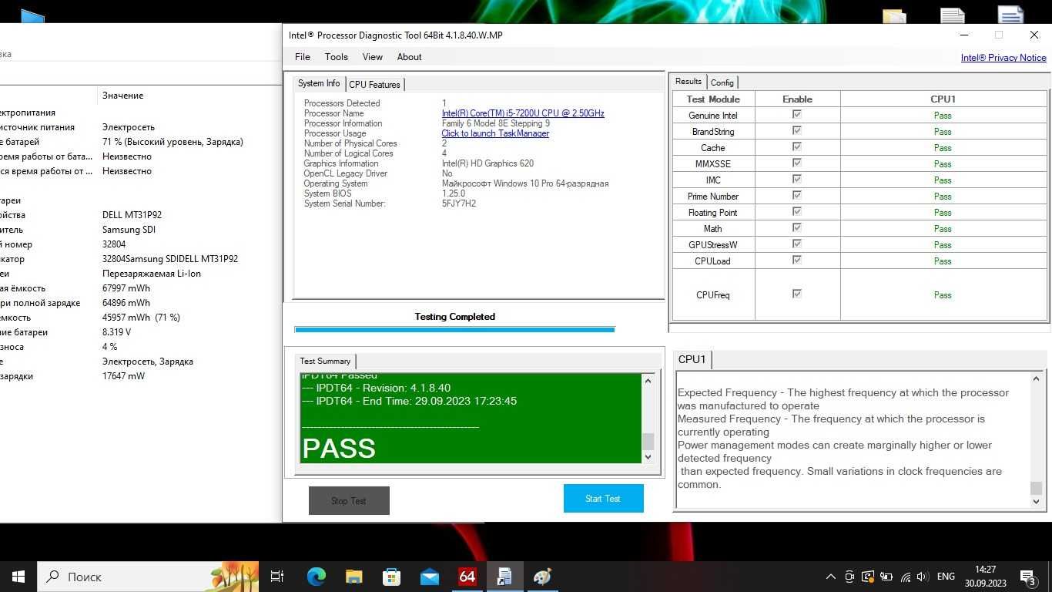Screen dimensions: 1052x592
Task: Select the Intel(R) HD Graphics 620 value
Action: click(x=487, y=163)
